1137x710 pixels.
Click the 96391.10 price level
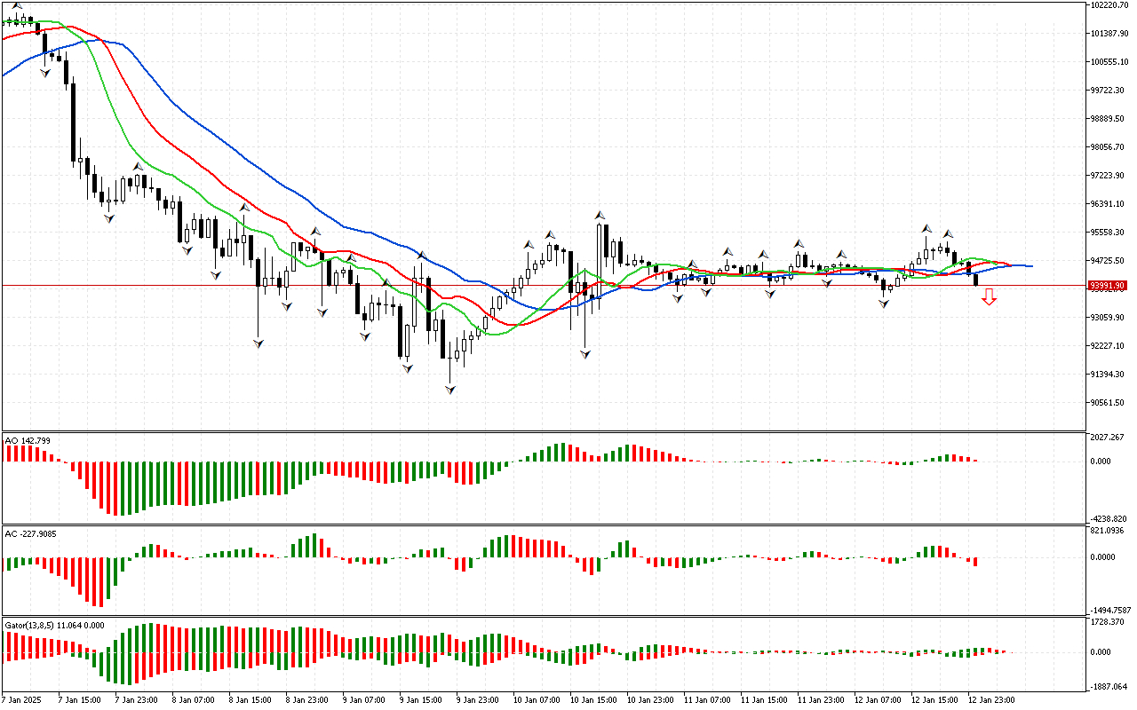(x=1109, y=204)
